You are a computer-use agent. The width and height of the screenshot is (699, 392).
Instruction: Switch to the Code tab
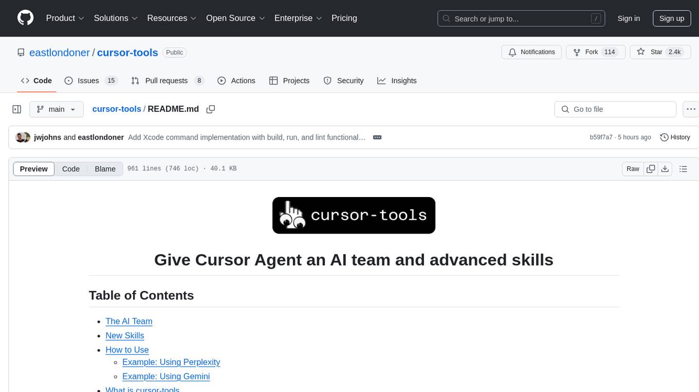[36, 81]
